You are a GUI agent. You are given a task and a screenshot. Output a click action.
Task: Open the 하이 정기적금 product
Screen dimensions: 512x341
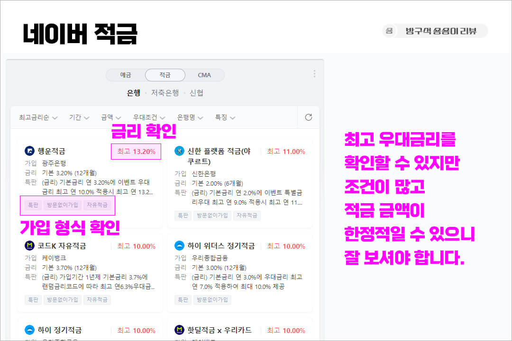[59, 330]
